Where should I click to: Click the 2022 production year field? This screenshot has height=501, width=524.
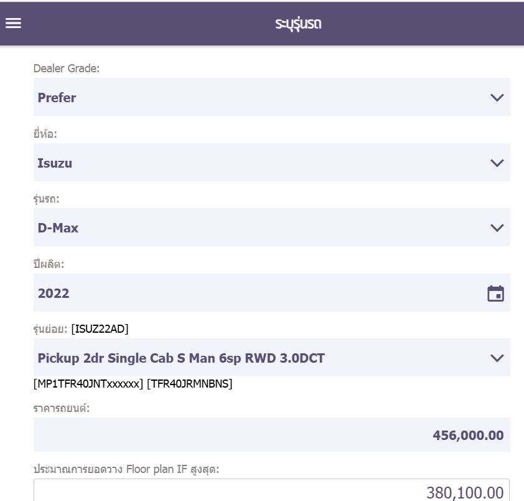(x=249, y=293)
